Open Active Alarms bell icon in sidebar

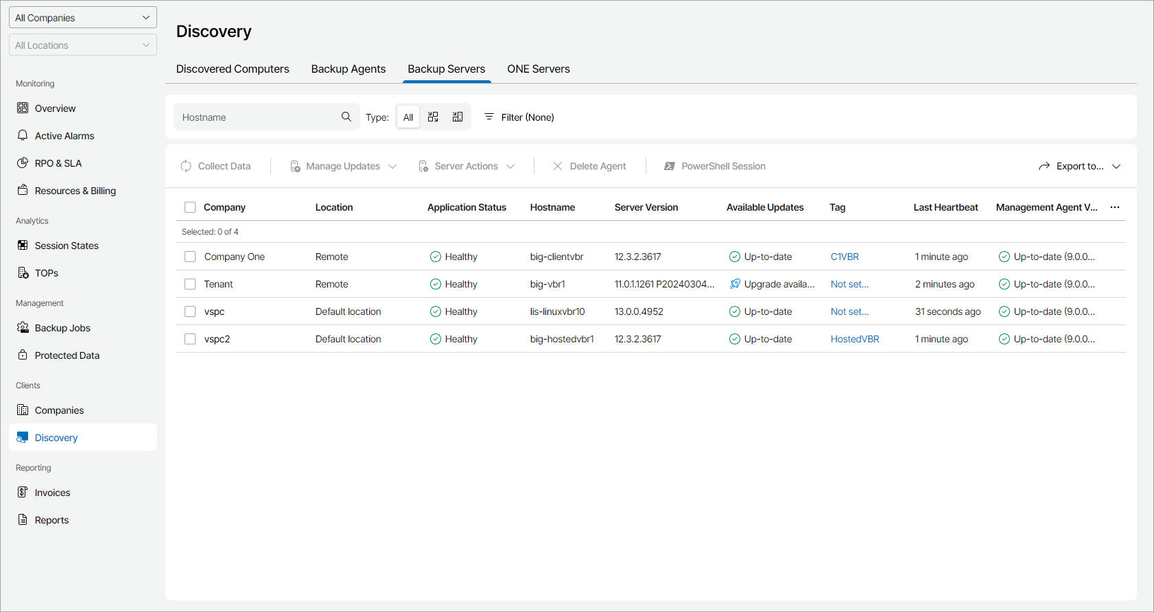(x=23, y=136)
